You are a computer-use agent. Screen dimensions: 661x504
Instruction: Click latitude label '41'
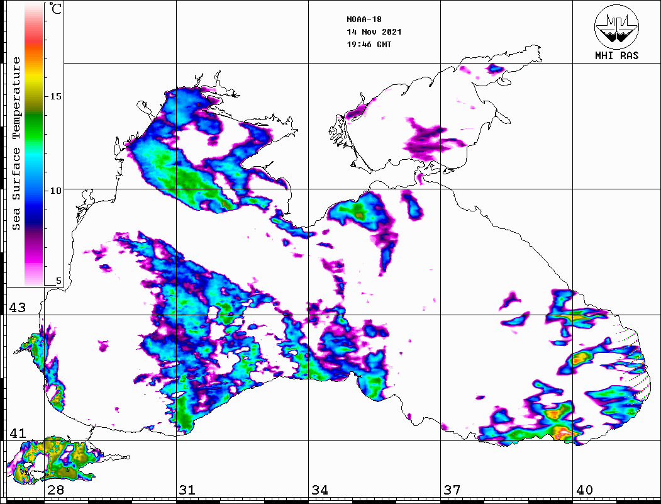[18, 434]
